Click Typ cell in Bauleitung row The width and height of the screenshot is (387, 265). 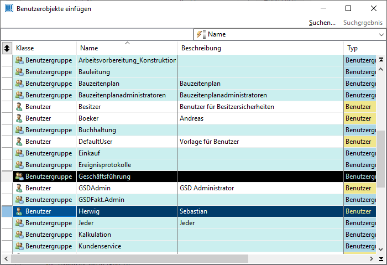(x=360, y=72)
